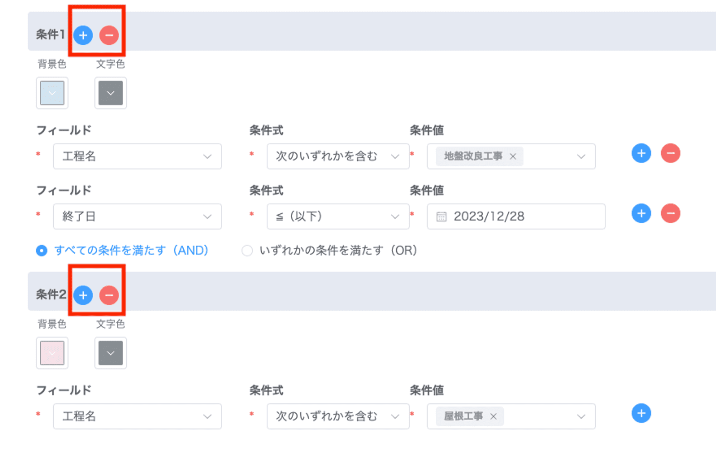This screenshot has width=716, height=451.
Task: Remove the 地盤改良工事 condition row
Action: [x=671, y=154]
